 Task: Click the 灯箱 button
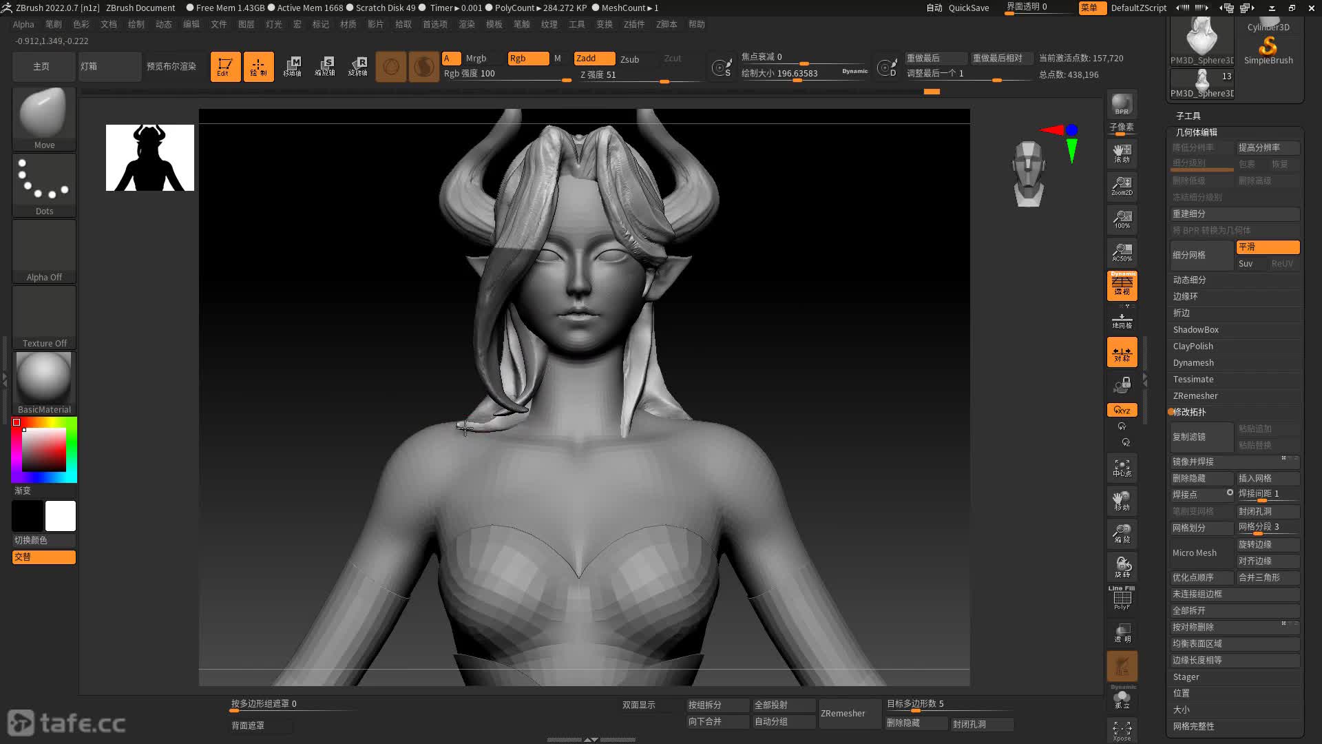click(x=109, y=67)
